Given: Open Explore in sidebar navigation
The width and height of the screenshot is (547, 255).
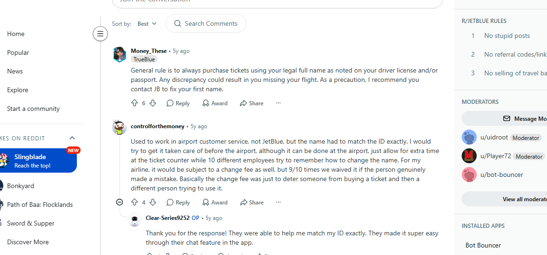Looking at the screenshot, I should point(17,90).
